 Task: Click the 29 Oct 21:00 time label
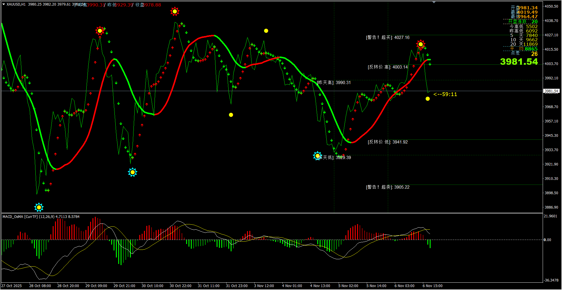124,286
